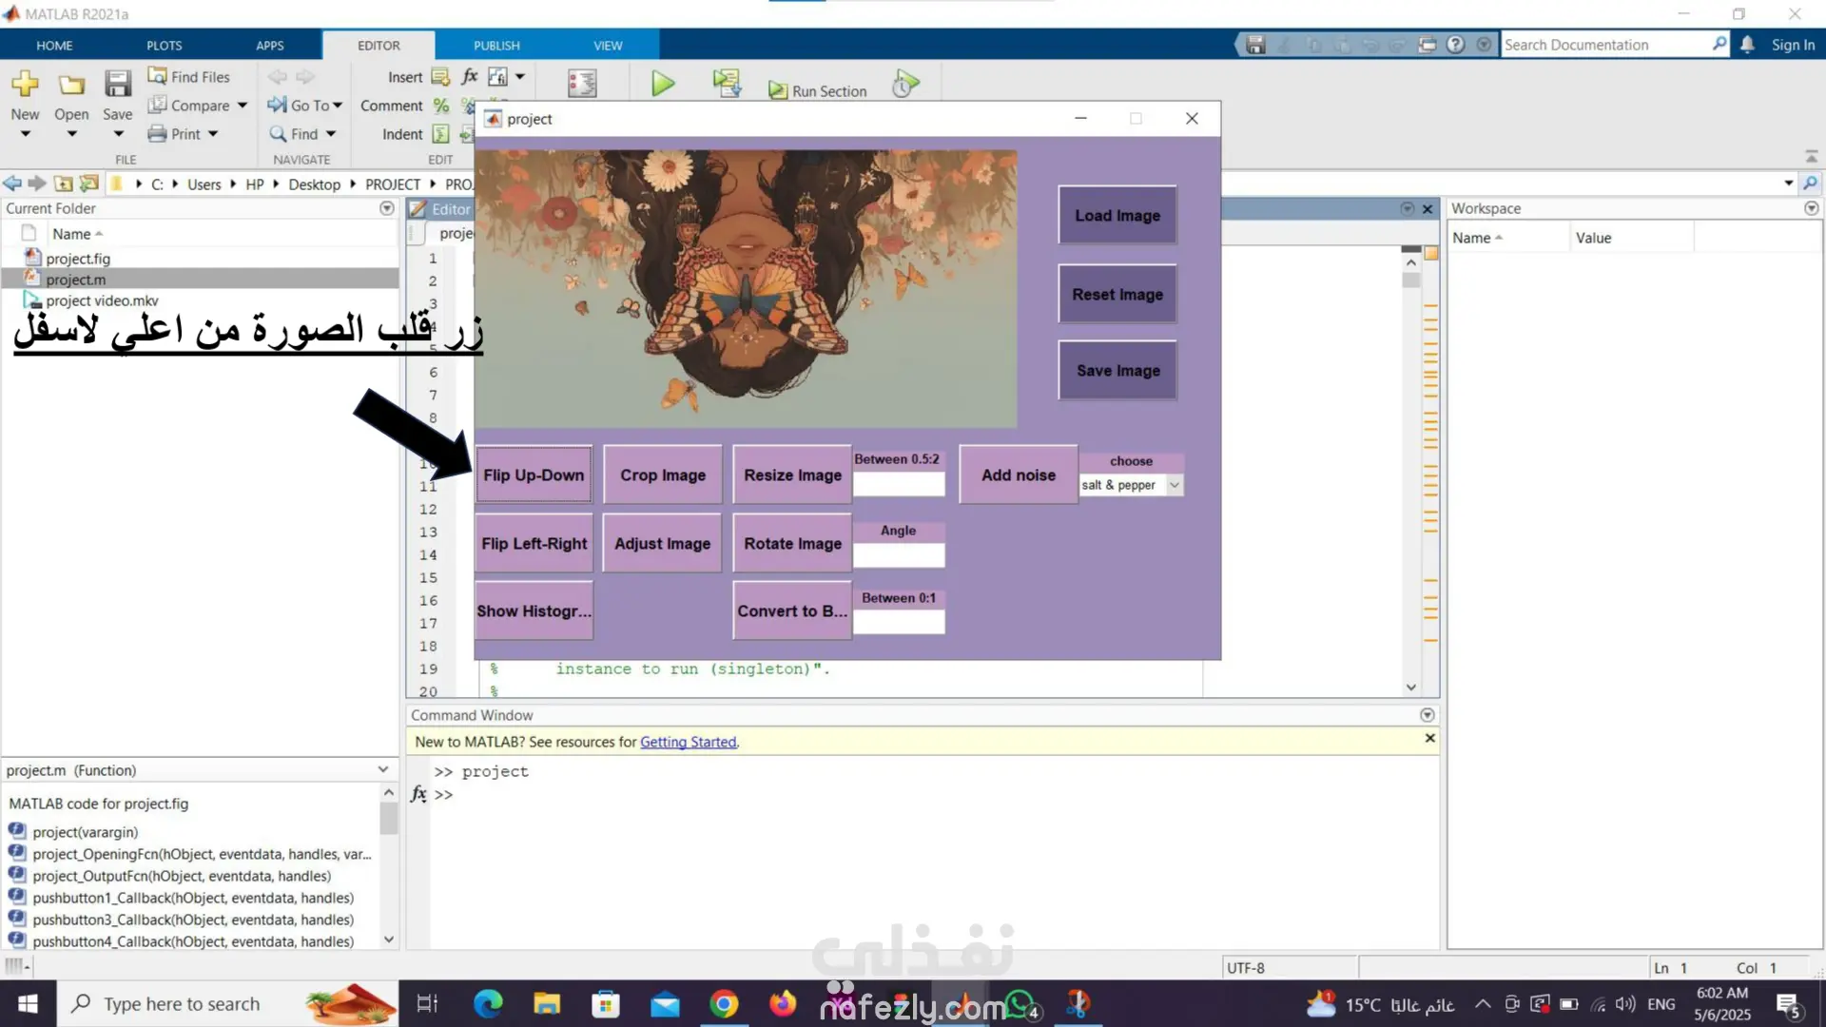The image size is (1826, 1027).
Task: Click the Save floppy disk icon
Action: [118, 85]
